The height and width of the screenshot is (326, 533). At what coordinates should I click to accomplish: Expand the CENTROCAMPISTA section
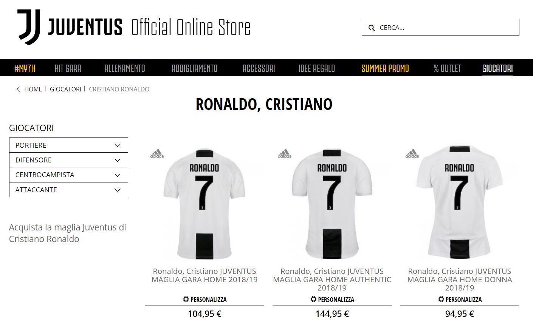click(x=68, y=175)
